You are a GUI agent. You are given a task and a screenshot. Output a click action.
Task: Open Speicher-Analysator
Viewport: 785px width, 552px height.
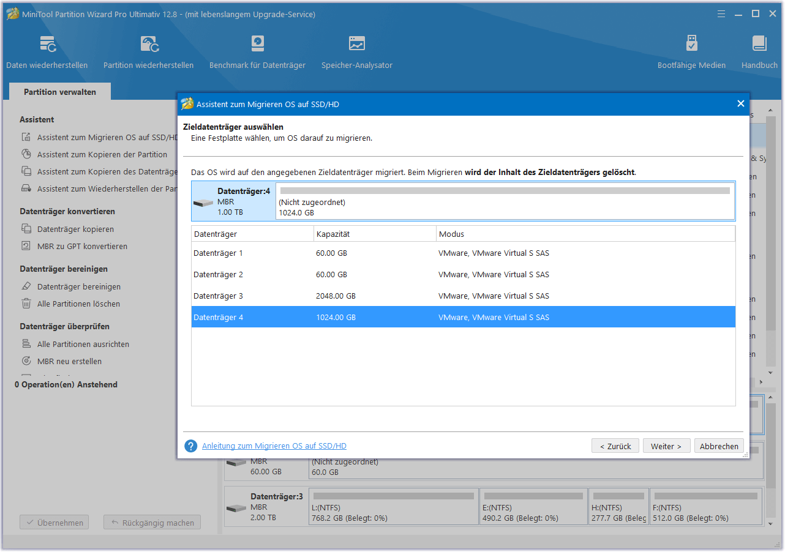click(357, 53)
